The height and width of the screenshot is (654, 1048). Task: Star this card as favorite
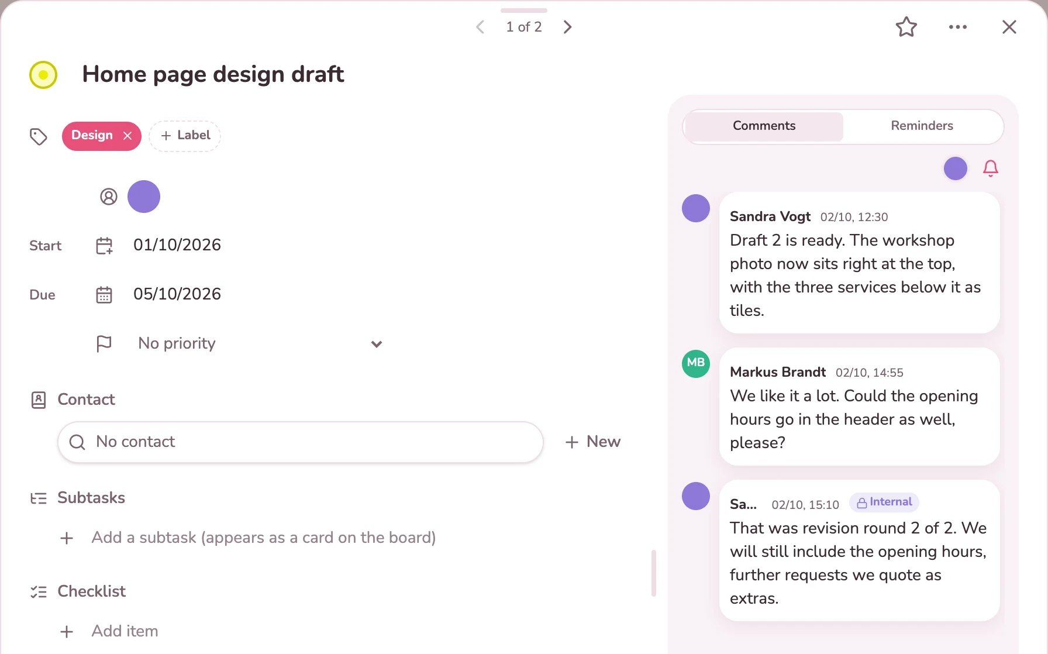[906, 27]
